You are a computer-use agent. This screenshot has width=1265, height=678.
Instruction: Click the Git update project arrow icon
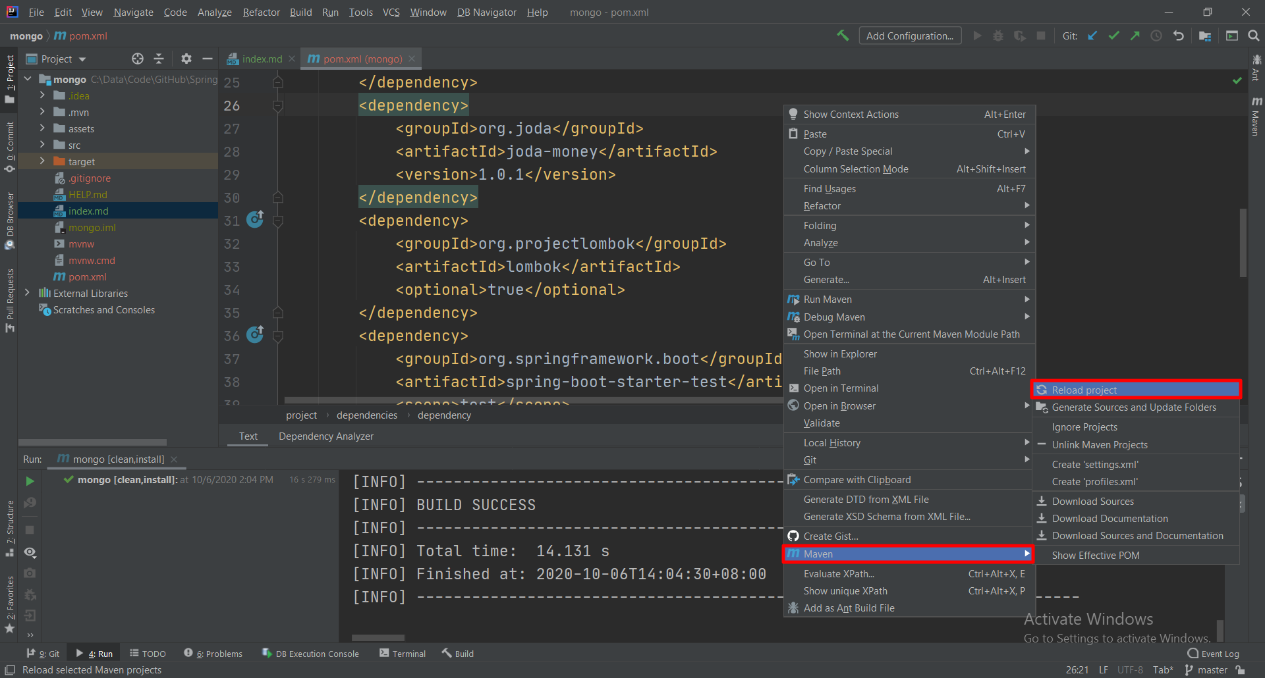coord(1092,36)
